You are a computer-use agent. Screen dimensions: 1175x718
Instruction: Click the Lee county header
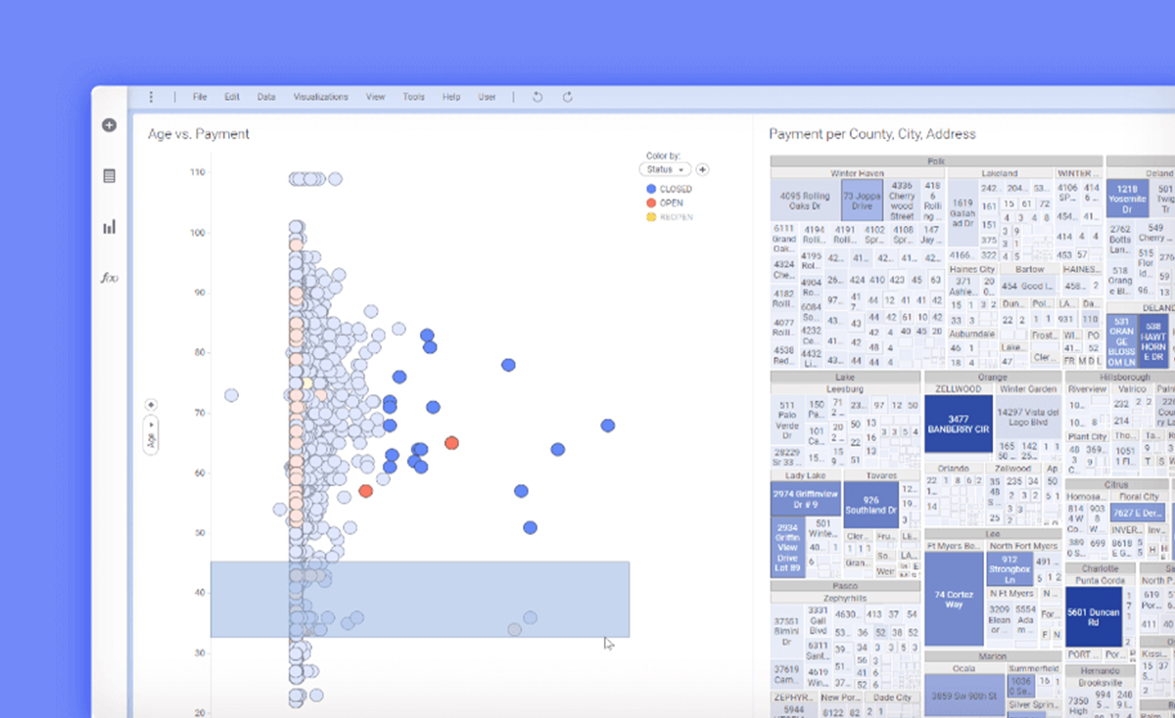[x=993, y=534]
